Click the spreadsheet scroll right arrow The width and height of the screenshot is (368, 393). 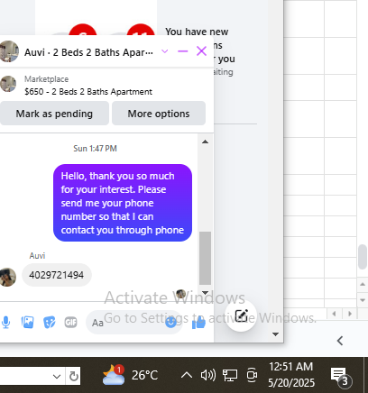tap(350, 314)
